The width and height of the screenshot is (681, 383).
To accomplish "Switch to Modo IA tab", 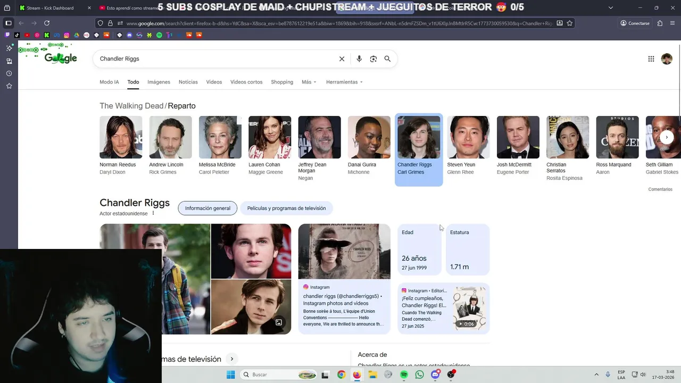I will pos(109,82).
